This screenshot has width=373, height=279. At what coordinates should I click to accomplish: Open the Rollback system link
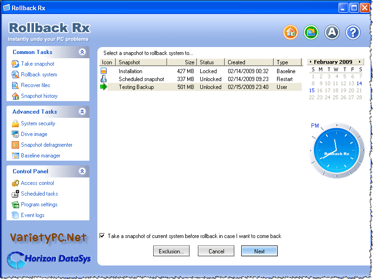click(x=39, y=75)
